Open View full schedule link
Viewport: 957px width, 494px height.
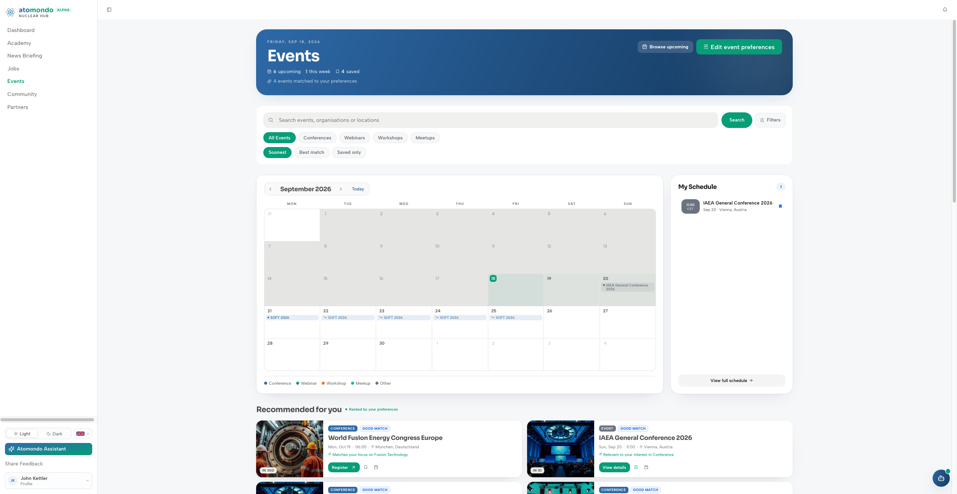(x=731, y=380)
